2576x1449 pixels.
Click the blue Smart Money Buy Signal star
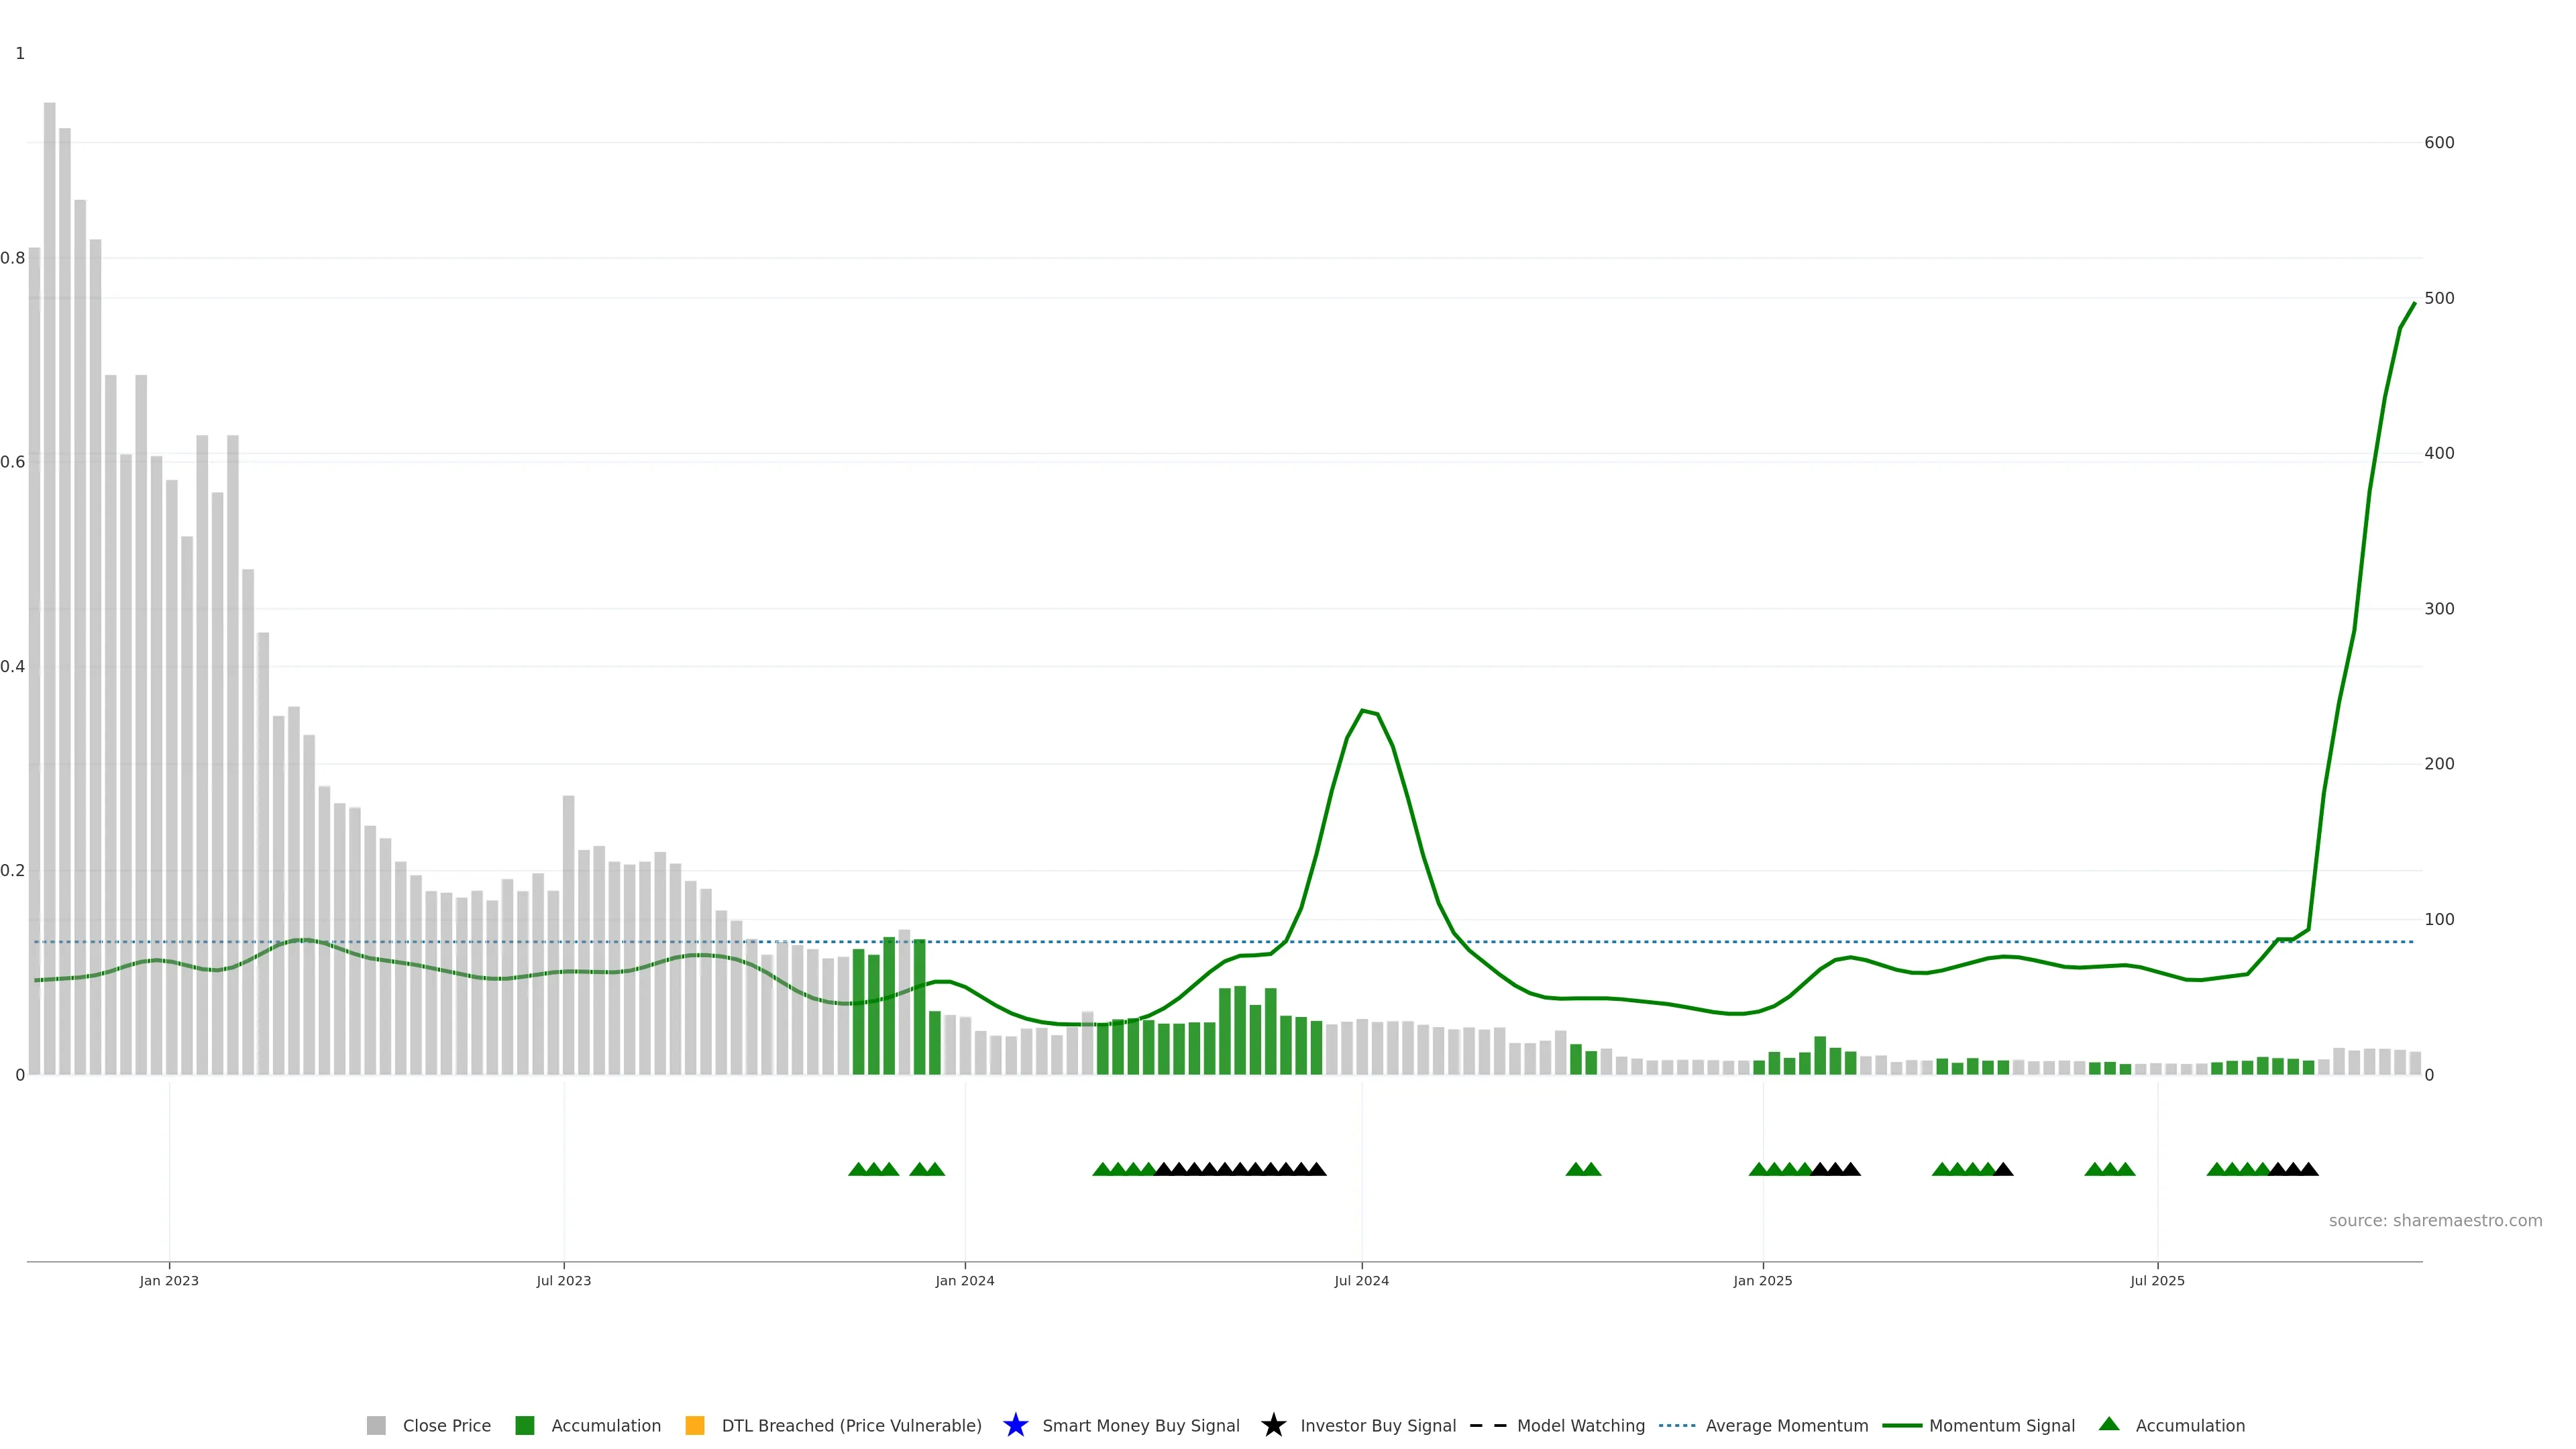[1015, 1425]
